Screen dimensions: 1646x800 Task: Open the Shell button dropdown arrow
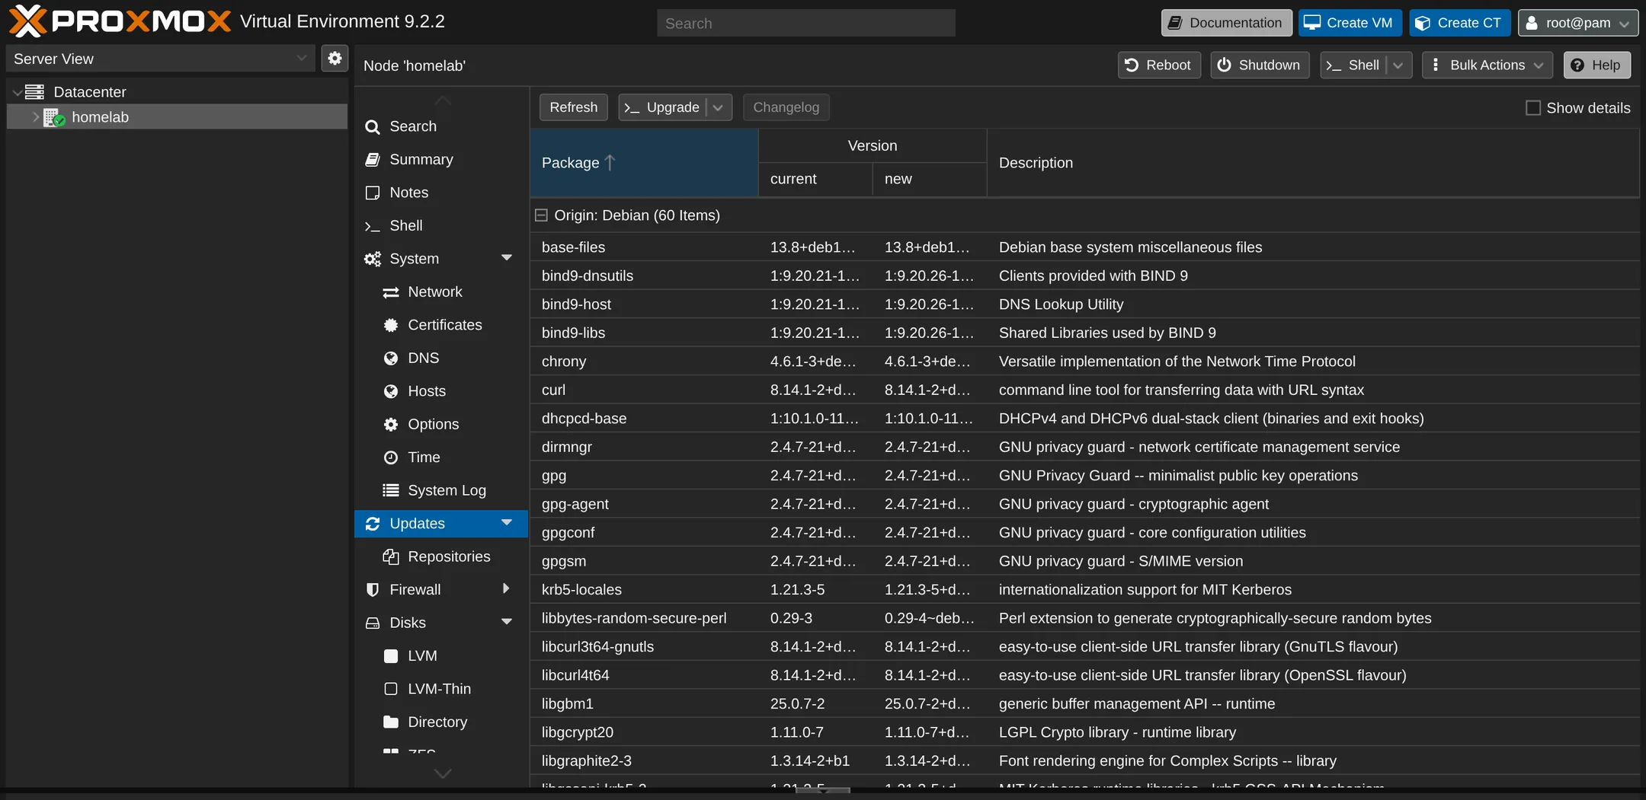coord(1398,65)
